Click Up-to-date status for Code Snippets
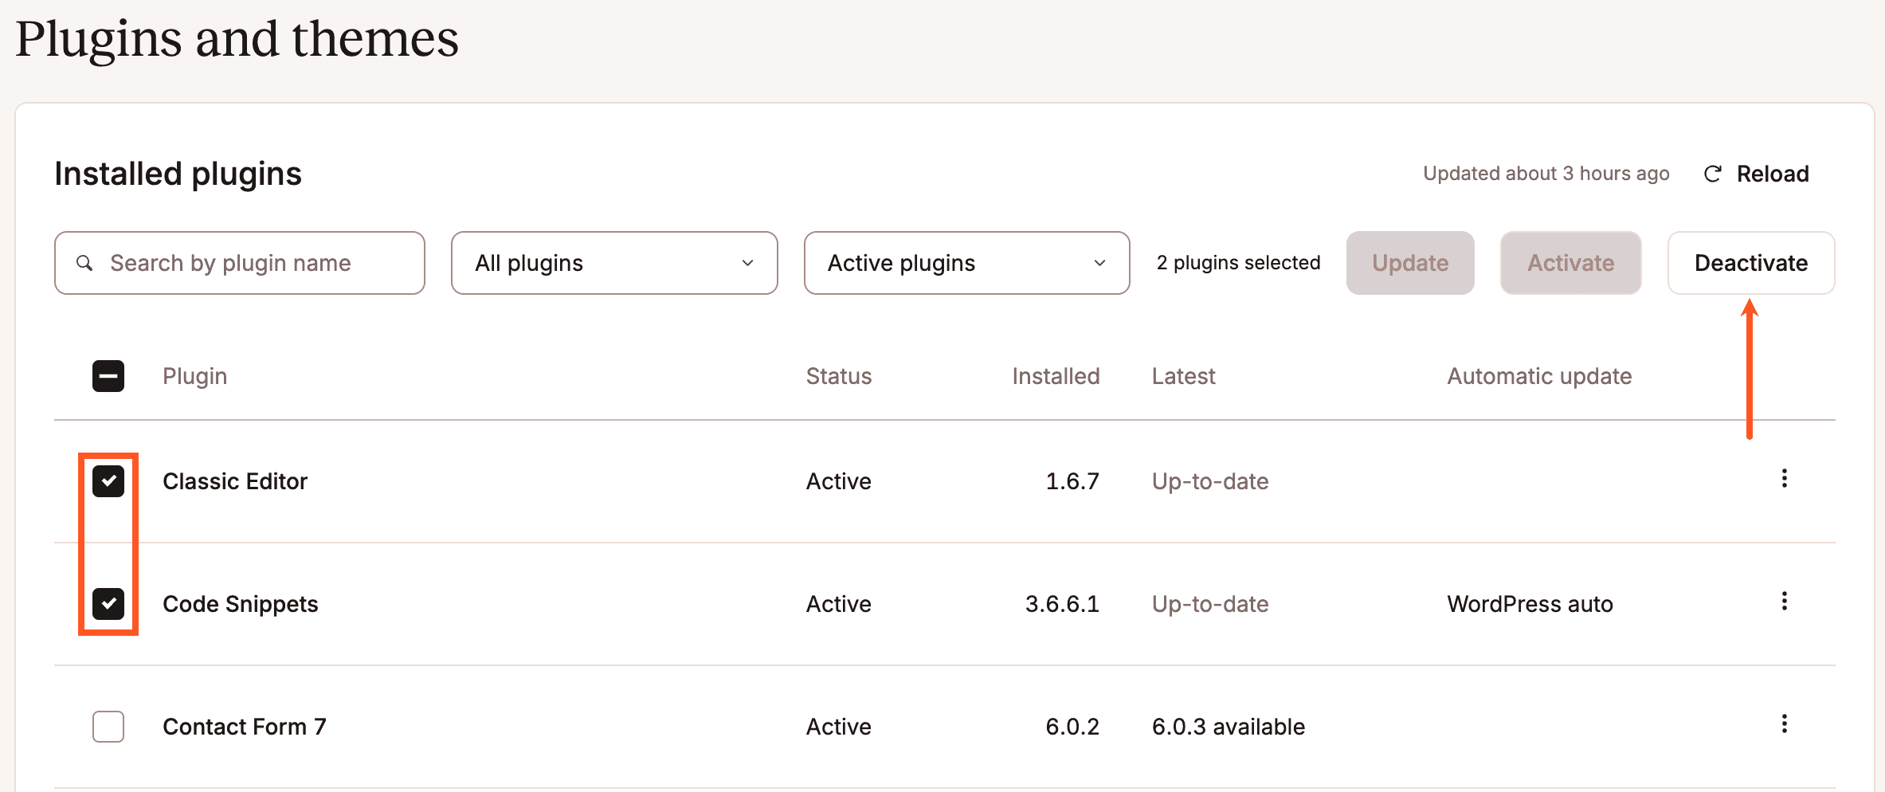1885x792 pixels. (x=1209, y=604)
